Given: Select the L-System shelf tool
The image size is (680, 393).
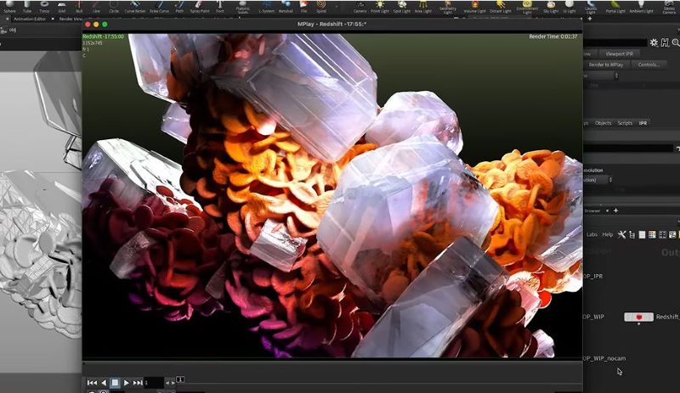Looking at the screenshot, I should 266,7.
